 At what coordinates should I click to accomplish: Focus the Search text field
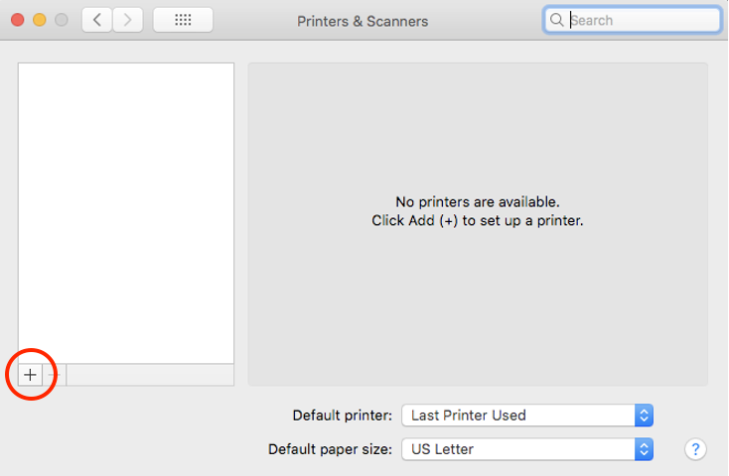point(632,20)
